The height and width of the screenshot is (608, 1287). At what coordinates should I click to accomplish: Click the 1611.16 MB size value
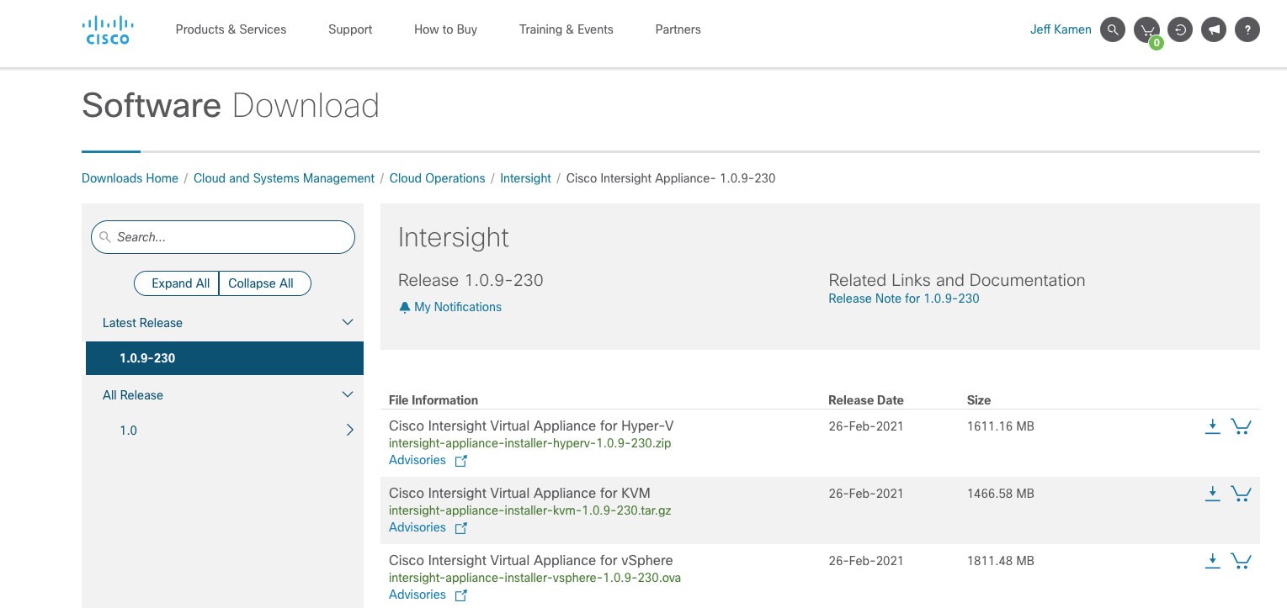click(x=1001, y=426)
